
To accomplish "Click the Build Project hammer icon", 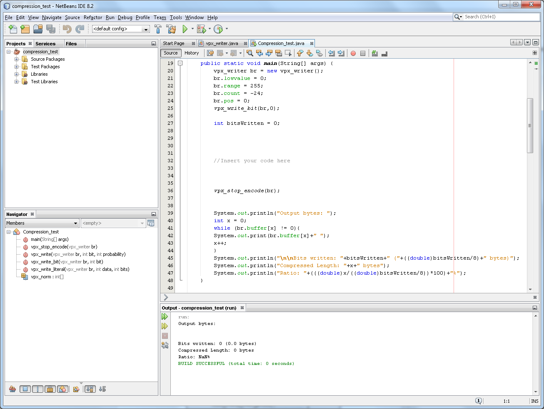I will coord(158,29).
